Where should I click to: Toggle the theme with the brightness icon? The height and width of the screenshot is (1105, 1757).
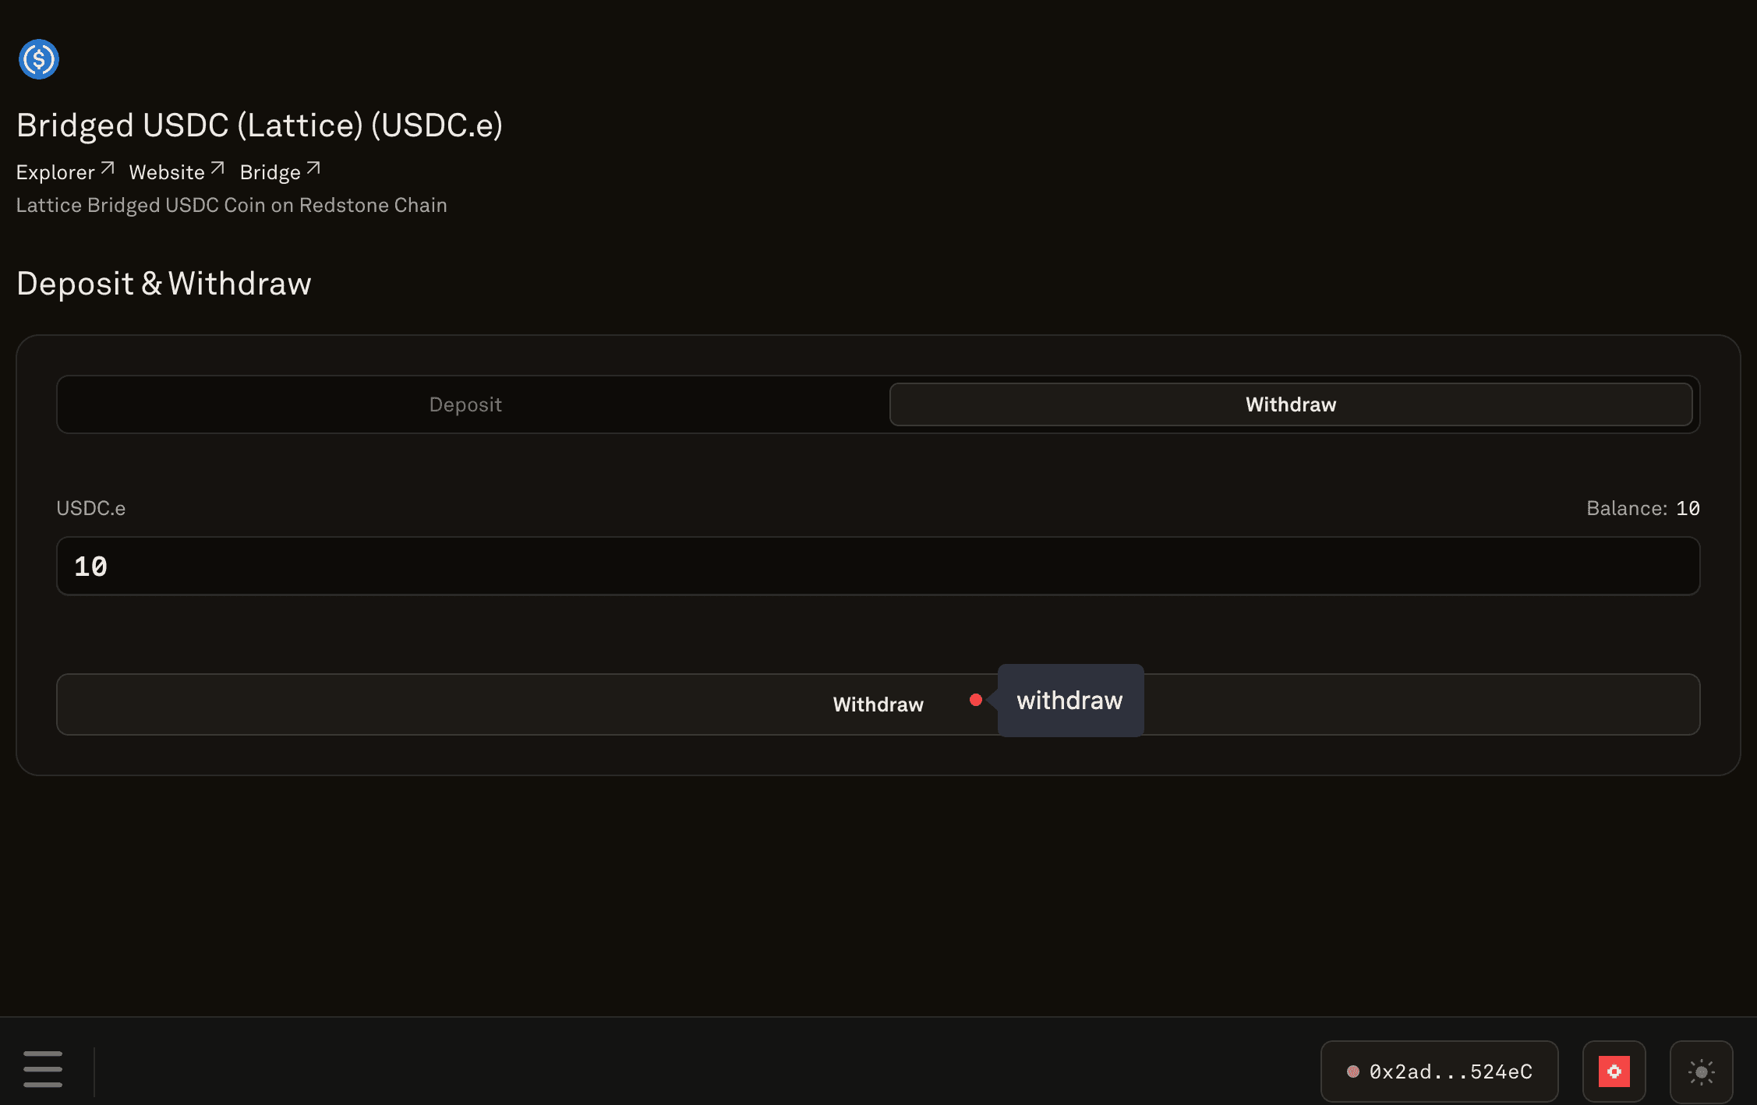tap(1702, 1071)
